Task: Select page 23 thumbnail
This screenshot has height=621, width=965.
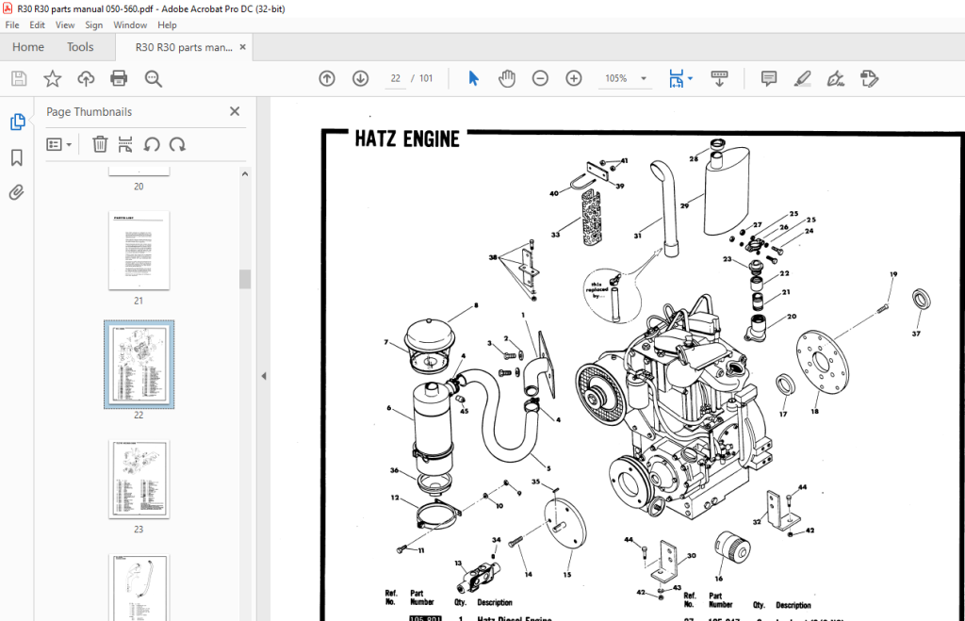Action: click(x=139, y=479)
